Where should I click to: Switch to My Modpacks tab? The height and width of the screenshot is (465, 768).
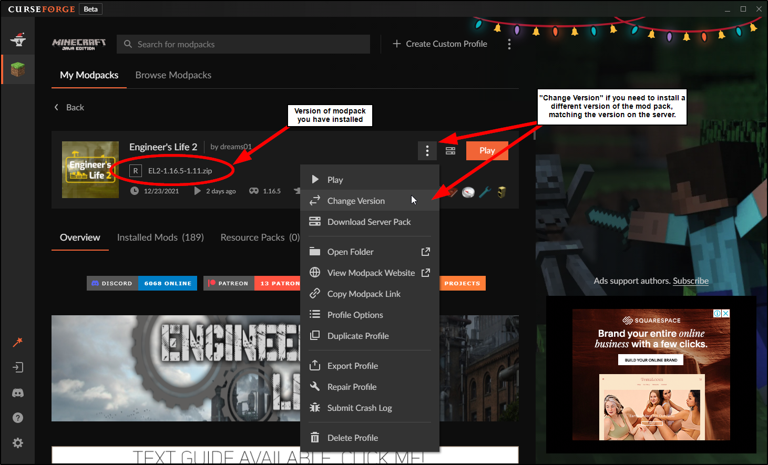[89, 75]
